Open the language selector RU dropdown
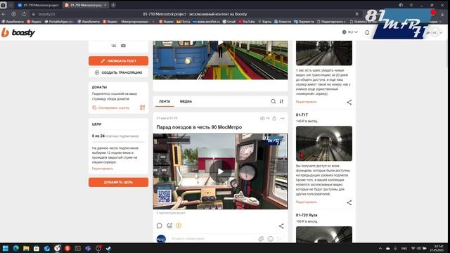This screenshot has height=253, width=450. (x=350, y=32)
